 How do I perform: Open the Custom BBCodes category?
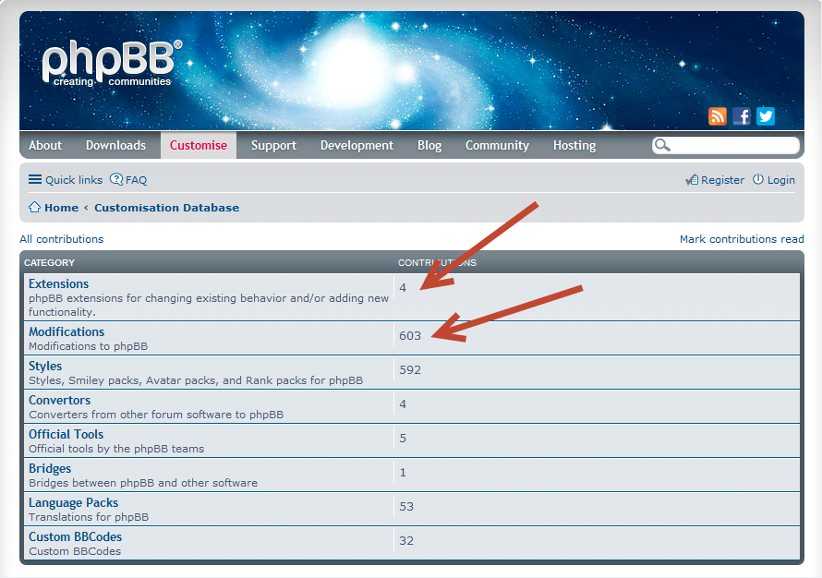[x=76, y=536]
